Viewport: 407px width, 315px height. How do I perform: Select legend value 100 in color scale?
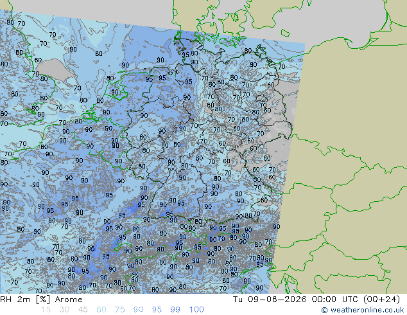(x=196, y=310)
